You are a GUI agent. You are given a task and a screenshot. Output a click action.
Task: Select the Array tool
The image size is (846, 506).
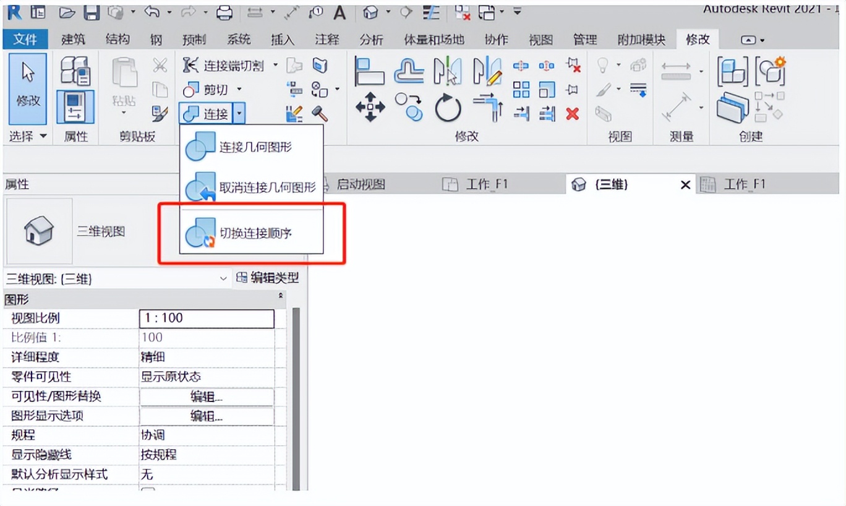pos(521,90)
